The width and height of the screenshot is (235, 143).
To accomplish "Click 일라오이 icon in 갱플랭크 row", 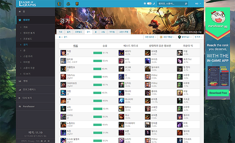I will point(148,69).
